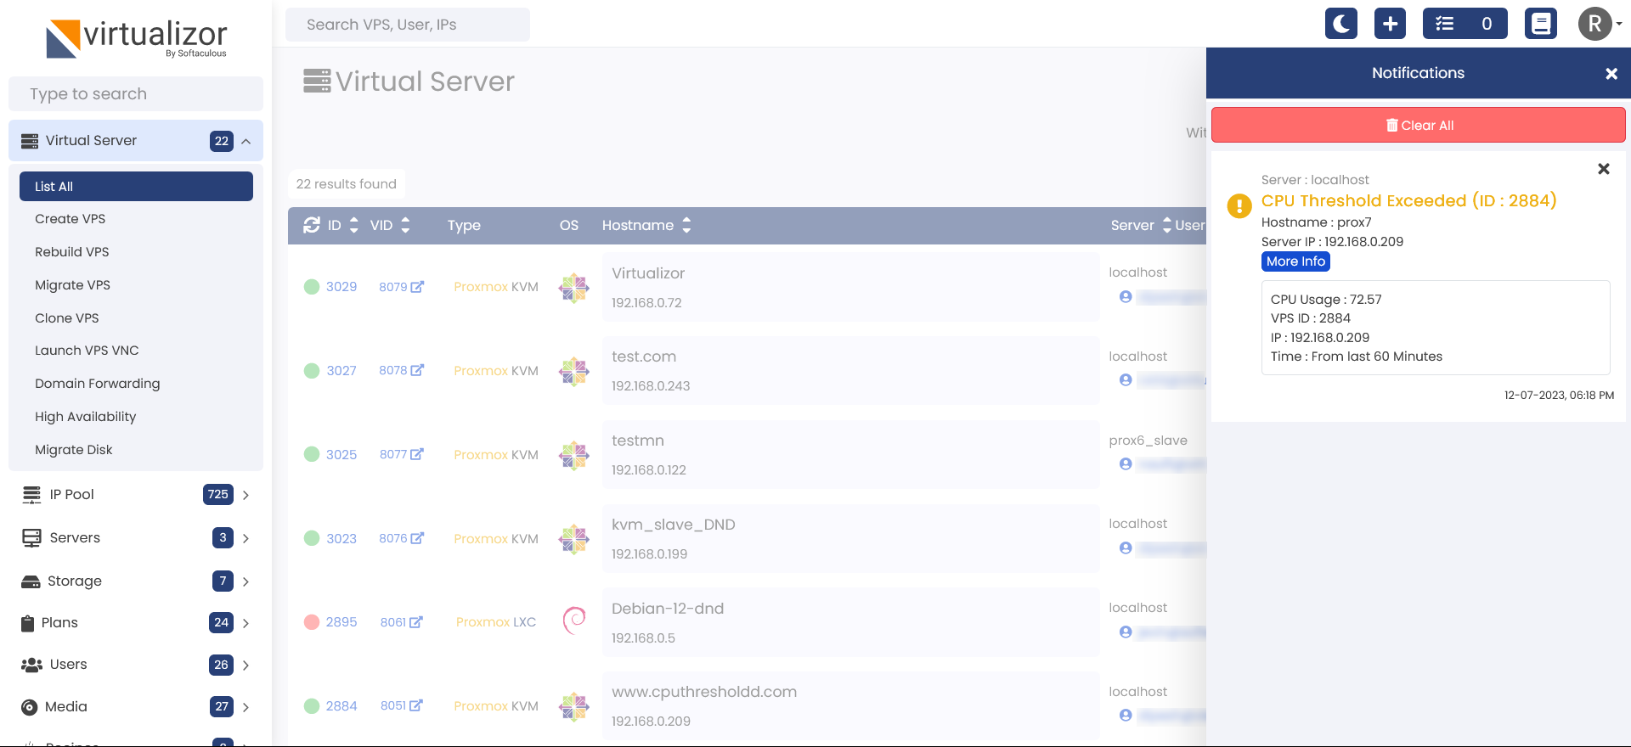Collapse the Virtual Server menu

pos(136,141)
